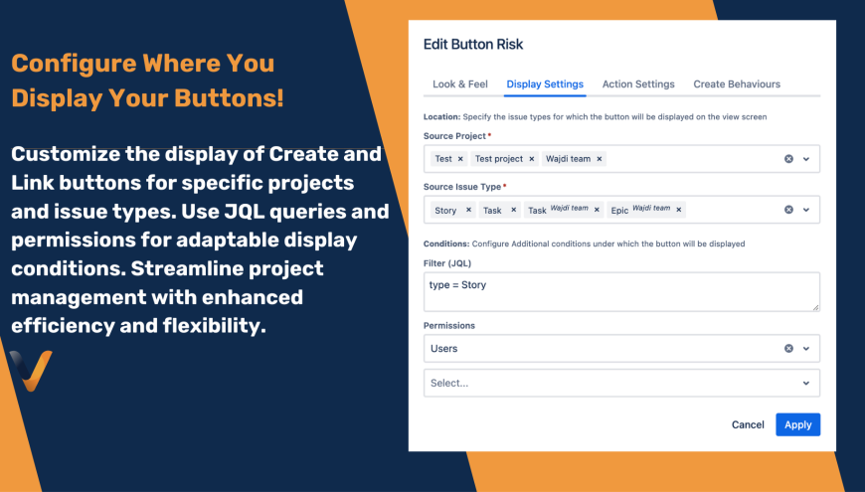Click the Filter (JQL) label

coord(447,263)
